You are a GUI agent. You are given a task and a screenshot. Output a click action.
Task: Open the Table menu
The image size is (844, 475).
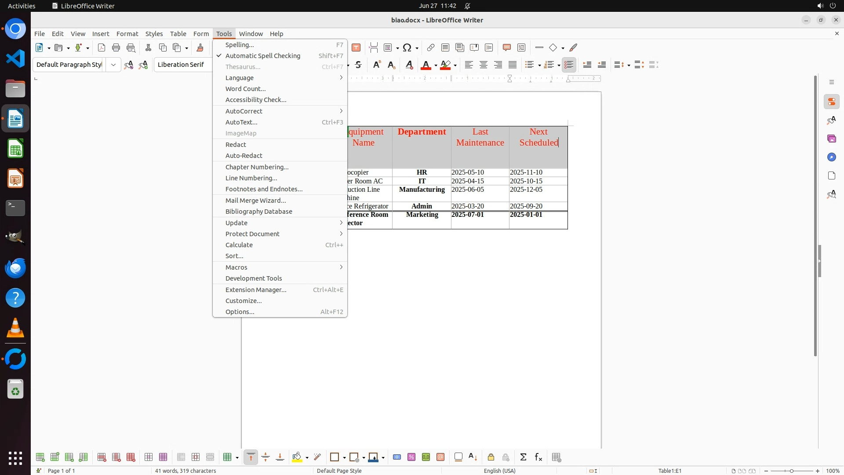tap(178, 34)
